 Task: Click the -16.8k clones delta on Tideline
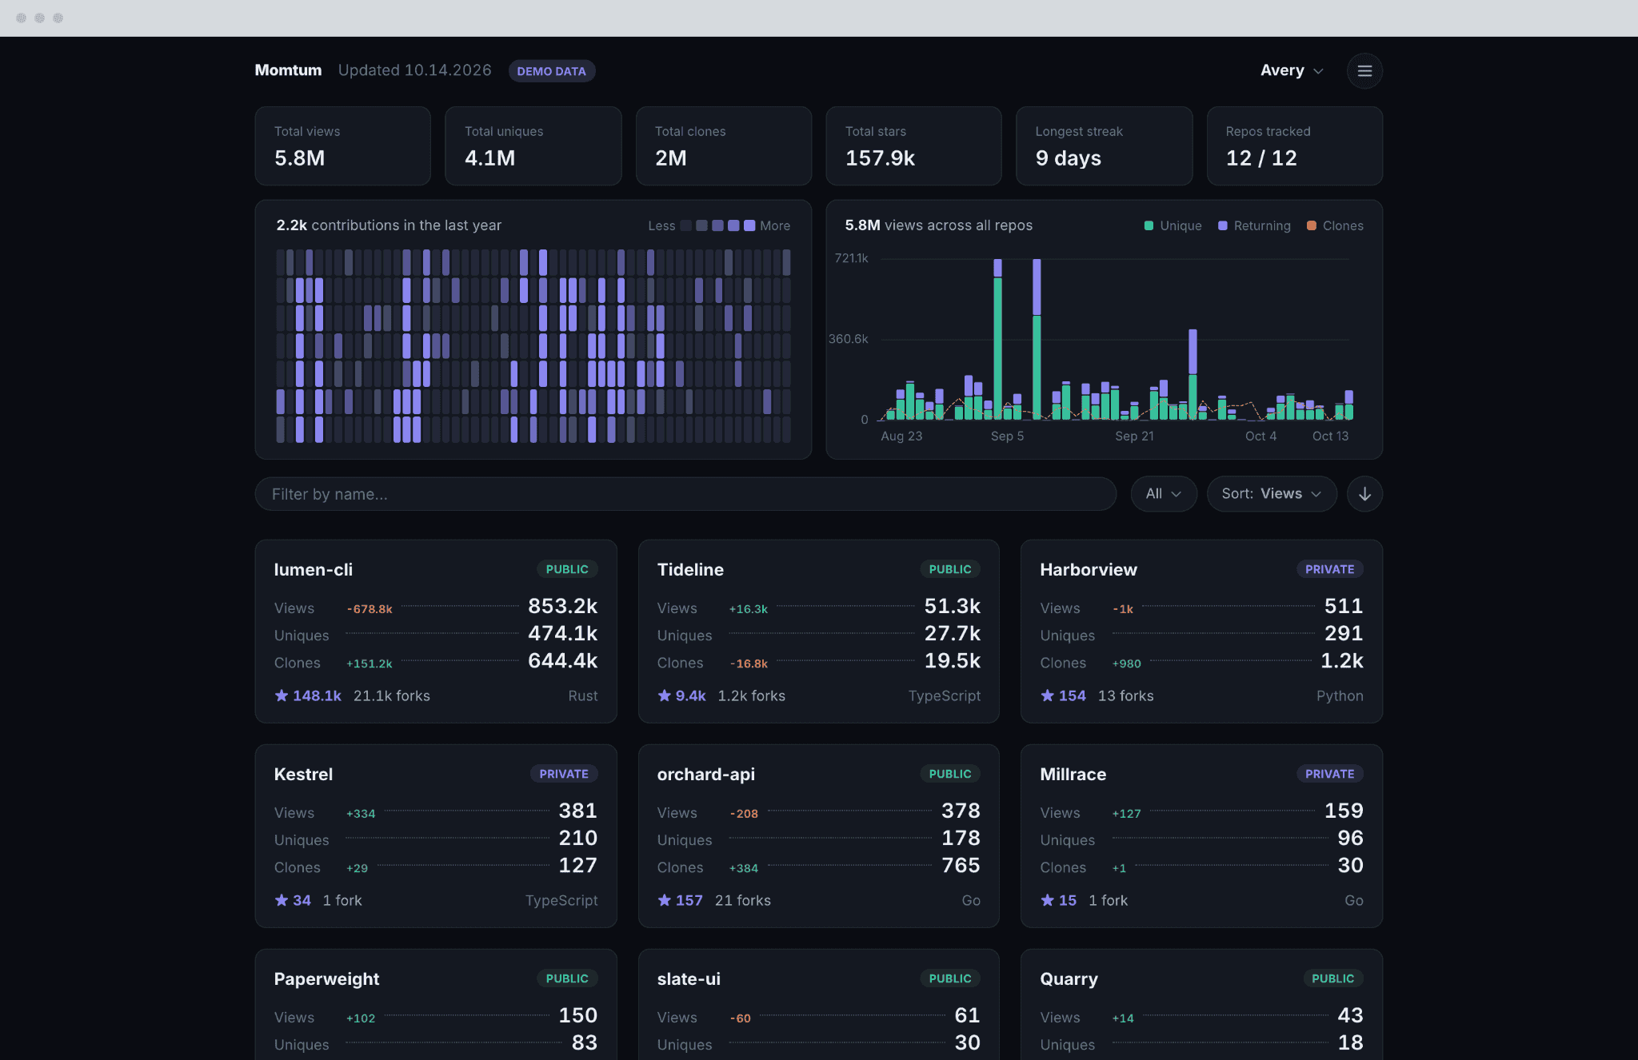749,663
